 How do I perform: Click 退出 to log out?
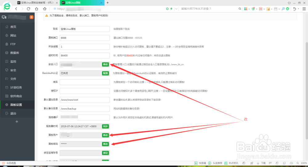pyautogui.click(x=17, y=113)
